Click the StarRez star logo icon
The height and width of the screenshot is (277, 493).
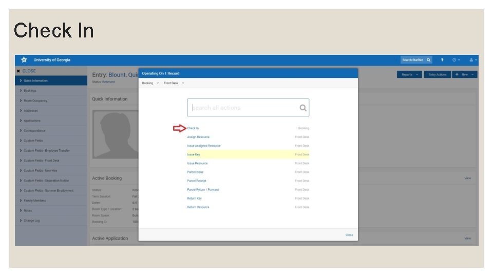point(24,60)
